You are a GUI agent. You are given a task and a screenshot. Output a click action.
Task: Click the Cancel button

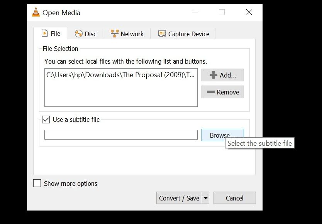pos(234,198)
